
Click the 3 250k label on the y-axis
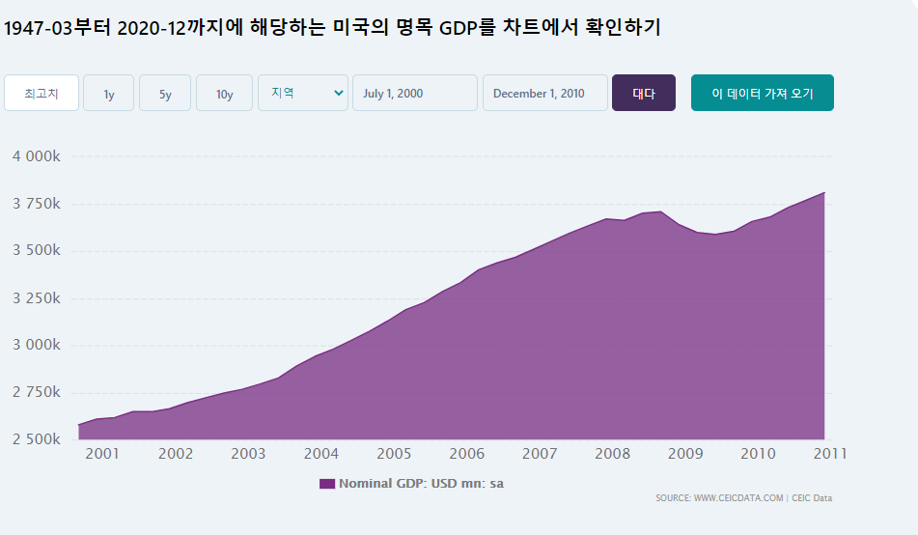coord(37,298)
